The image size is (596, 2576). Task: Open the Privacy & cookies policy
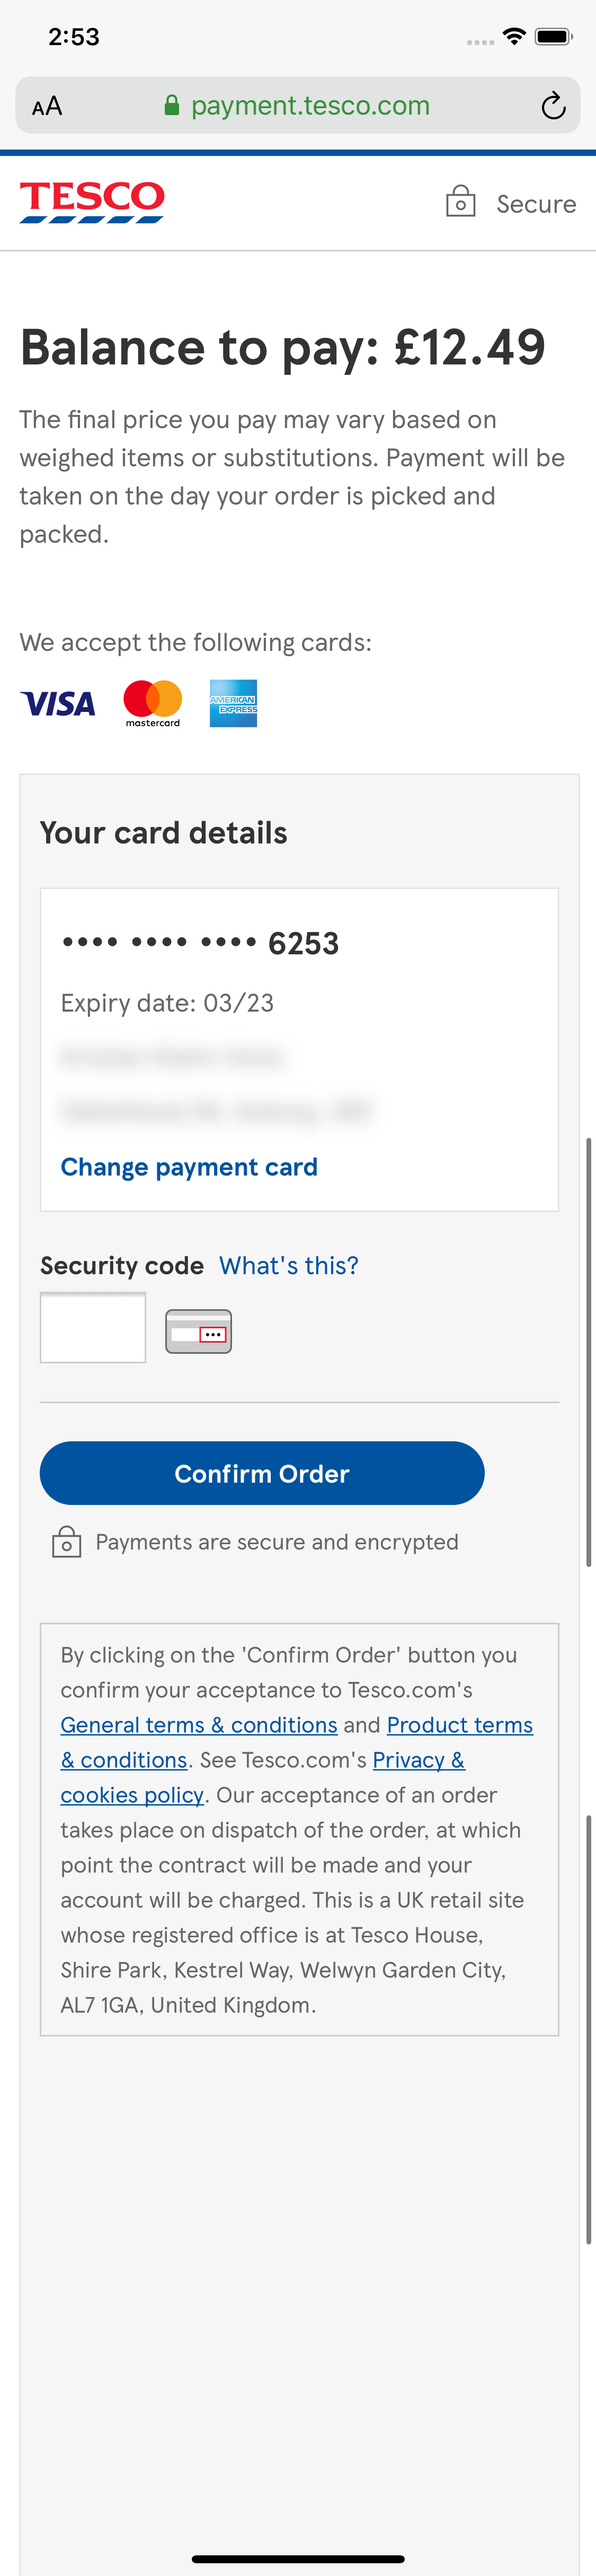coord(417,1759)
